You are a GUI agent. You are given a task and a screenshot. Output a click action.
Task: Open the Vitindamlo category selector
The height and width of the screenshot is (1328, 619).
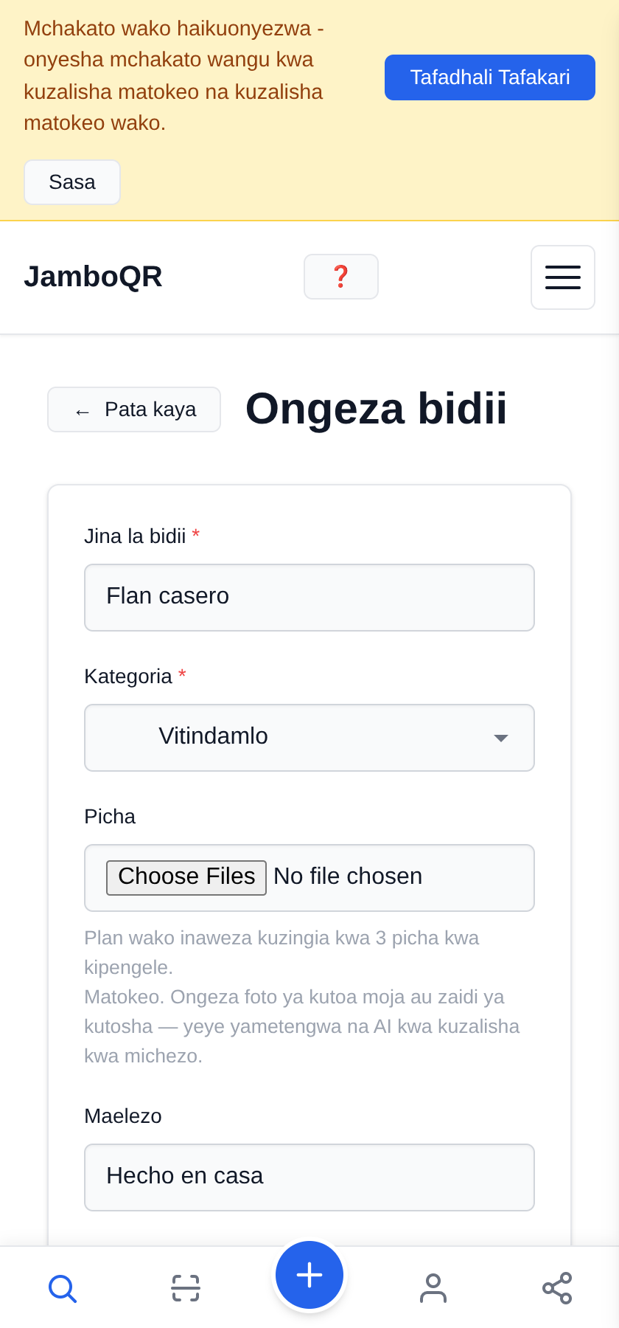tap(309, 738)
